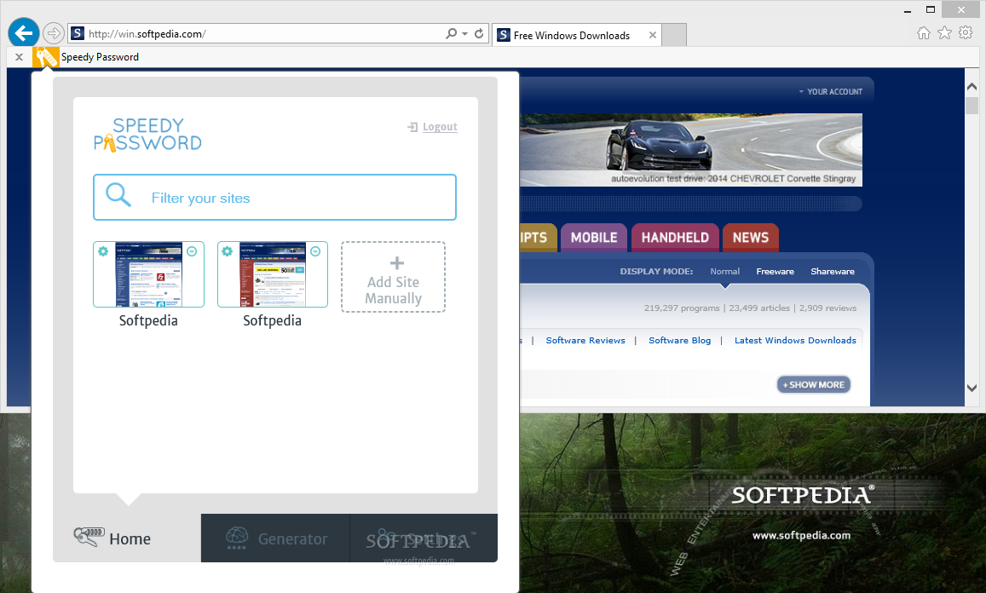Open settings gear on first Softpedia tile
The image size is (986, 593).
(x=103, y=251)
